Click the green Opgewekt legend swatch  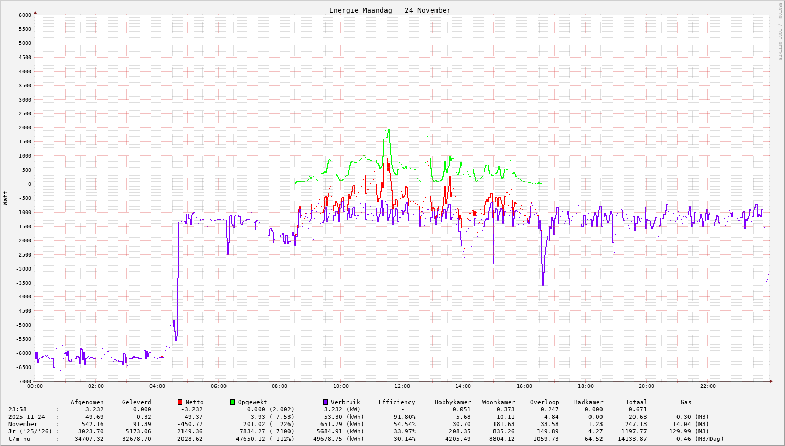click(232, 402)
